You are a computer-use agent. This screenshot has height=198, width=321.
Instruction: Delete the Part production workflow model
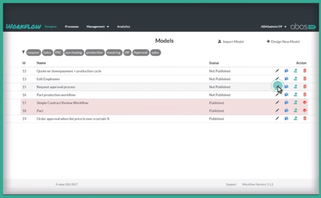[305, 95]
